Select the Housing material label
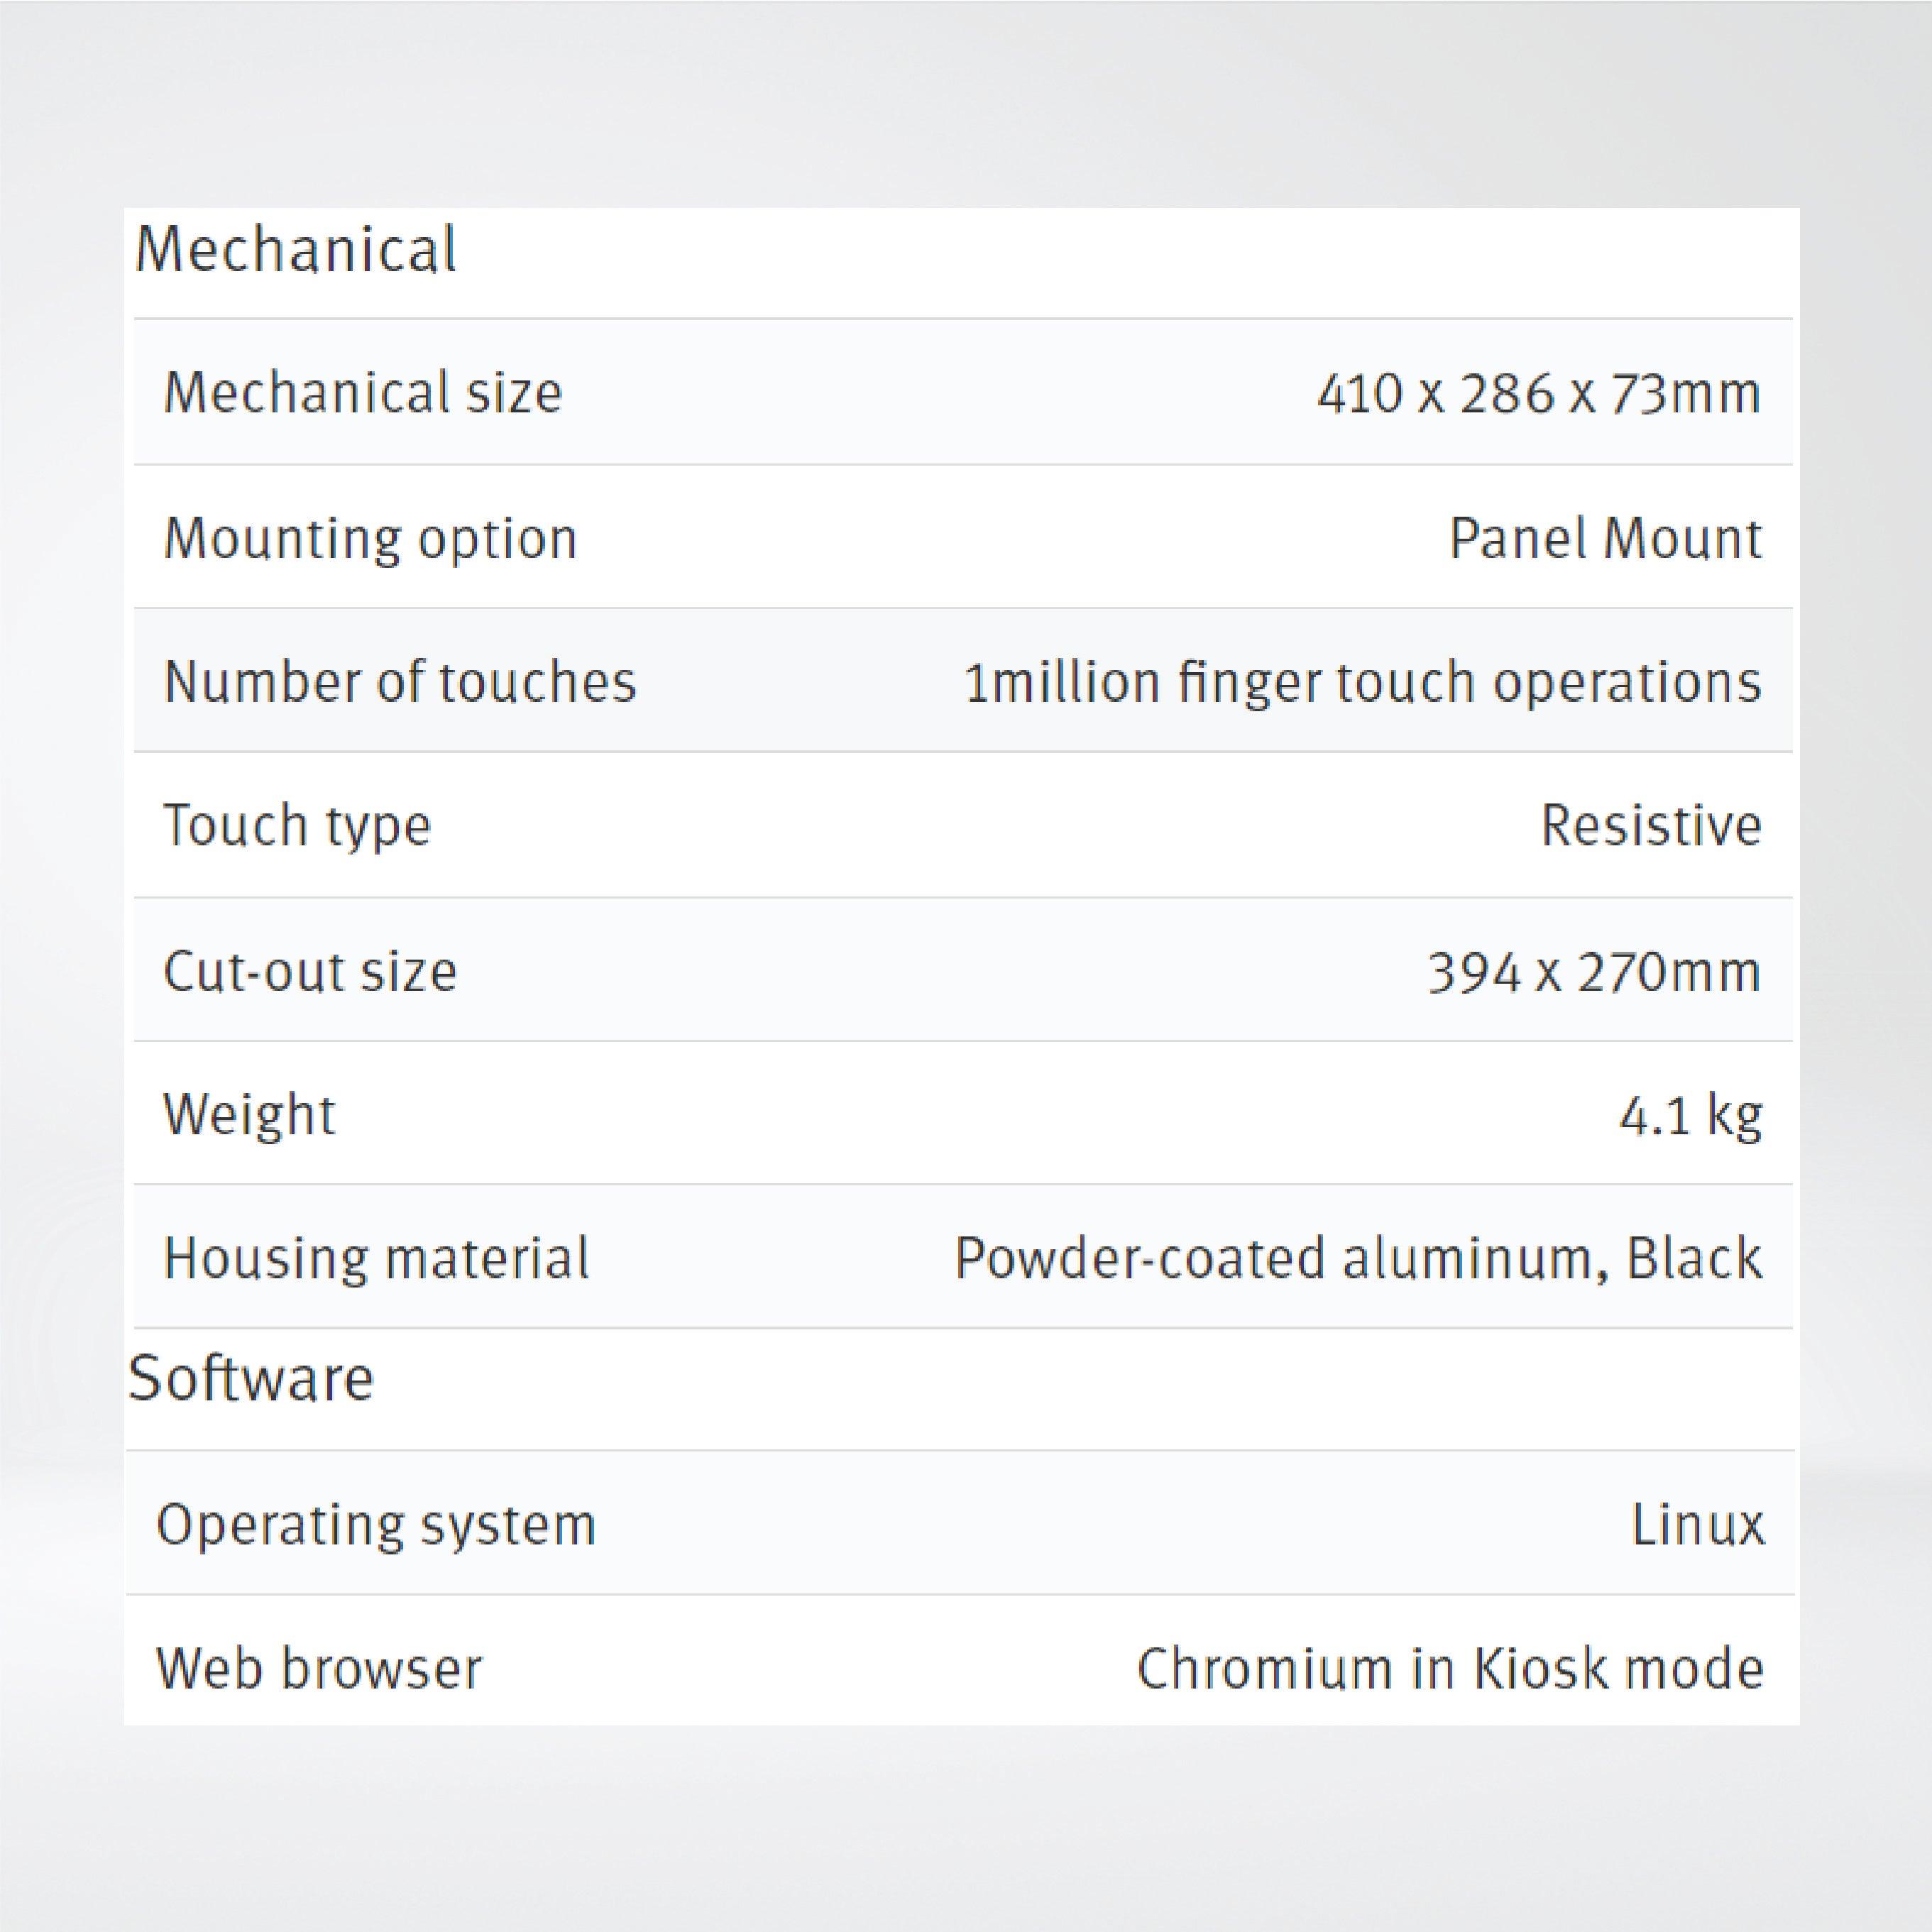 (x=376, y=1258)
